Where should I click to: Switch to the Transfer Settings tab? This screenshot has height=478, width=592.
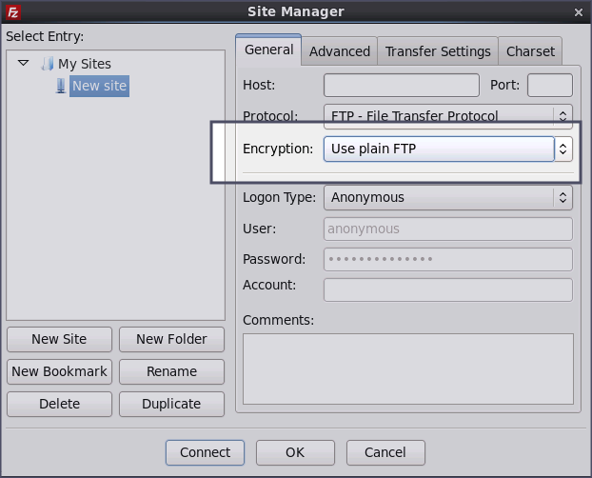point(438,51)
